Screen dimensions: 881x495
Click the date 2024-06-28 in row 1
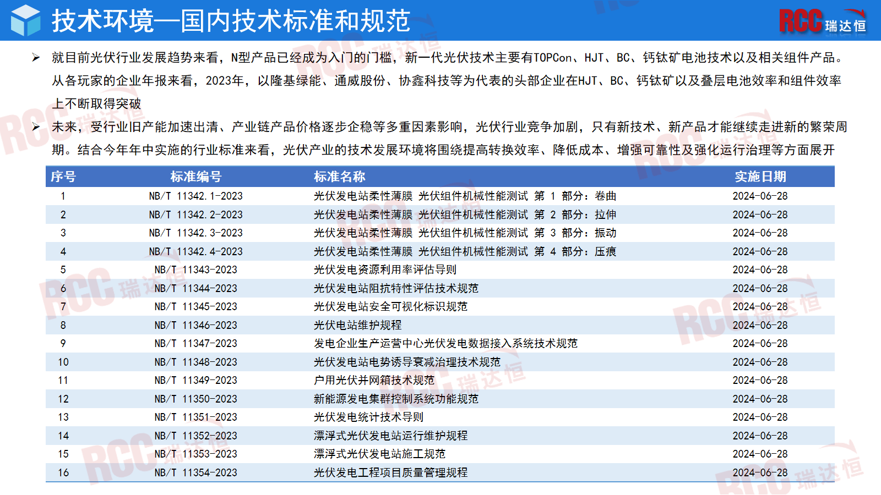tap(760, 196)
